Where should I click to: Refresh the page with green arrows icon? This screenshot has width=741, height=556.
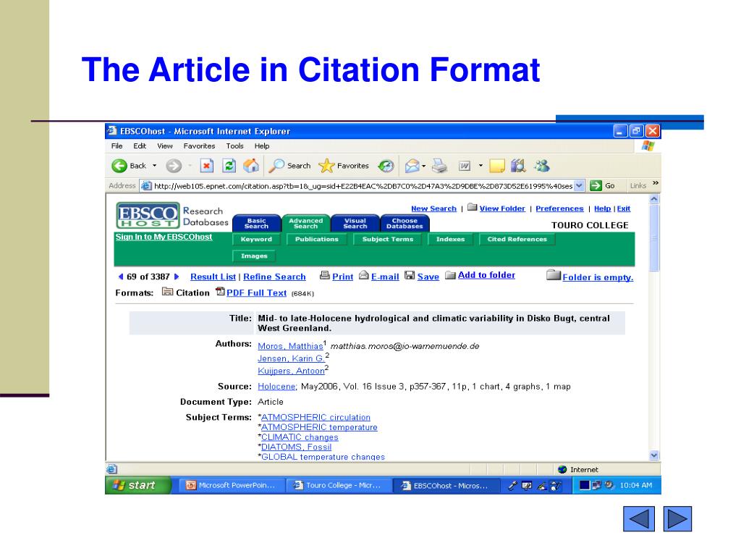coord(229,166)
